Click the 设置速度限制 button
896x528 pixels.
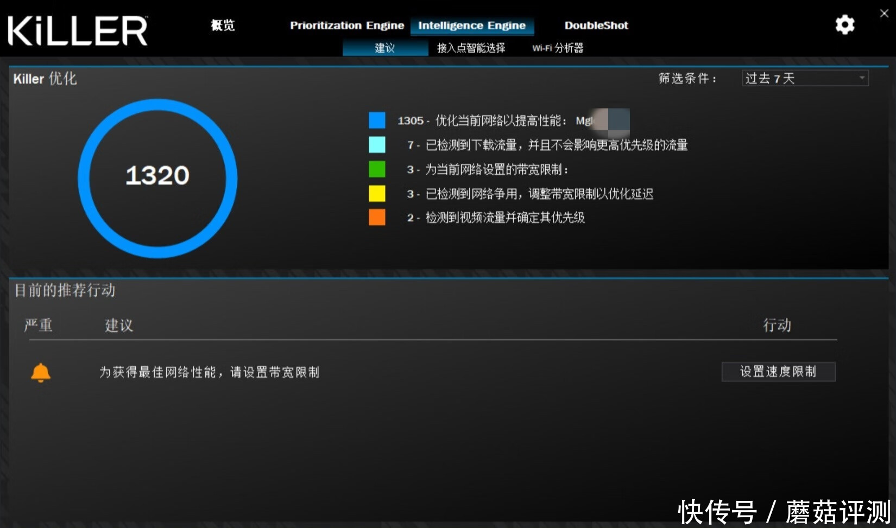[x=778, y=372]
